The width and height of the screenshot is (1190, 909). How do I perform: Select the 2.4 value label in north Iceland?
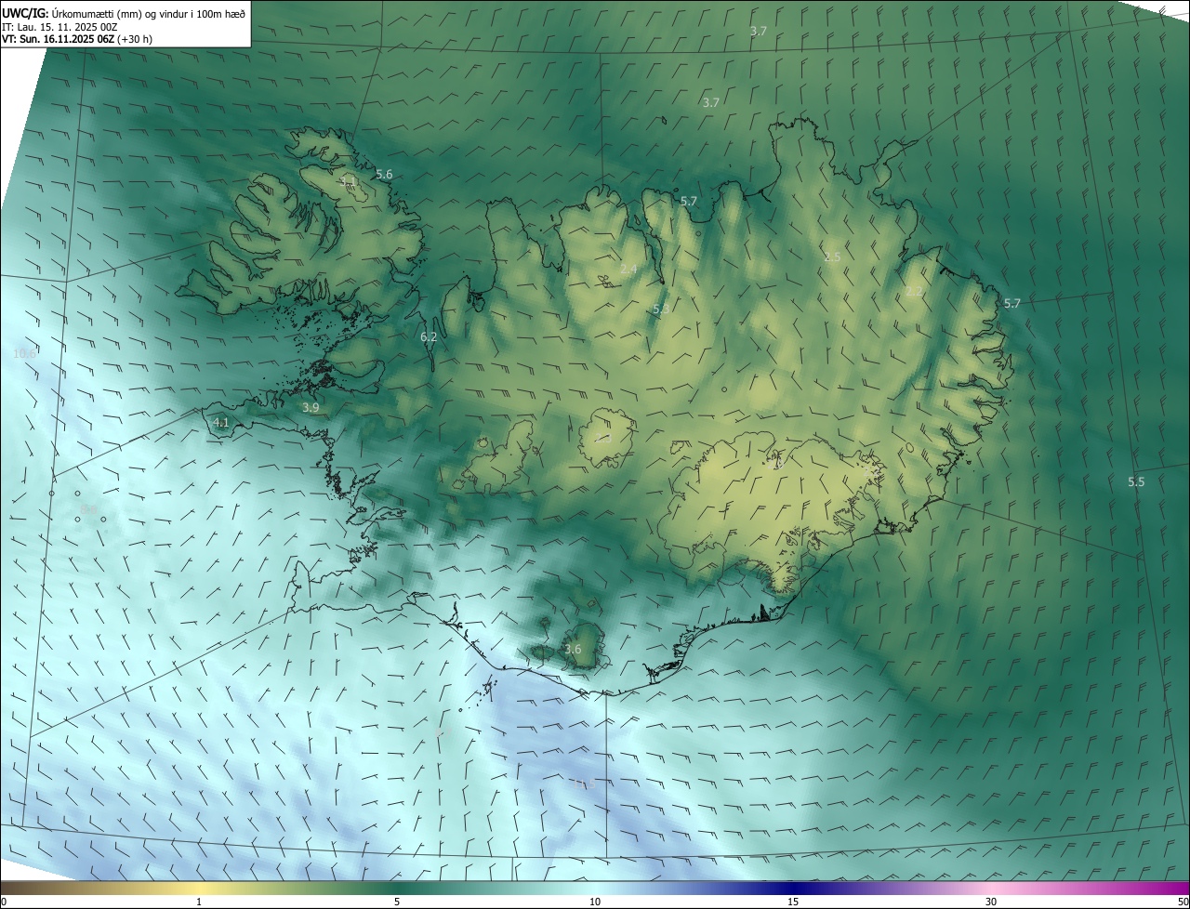point(628,270)
